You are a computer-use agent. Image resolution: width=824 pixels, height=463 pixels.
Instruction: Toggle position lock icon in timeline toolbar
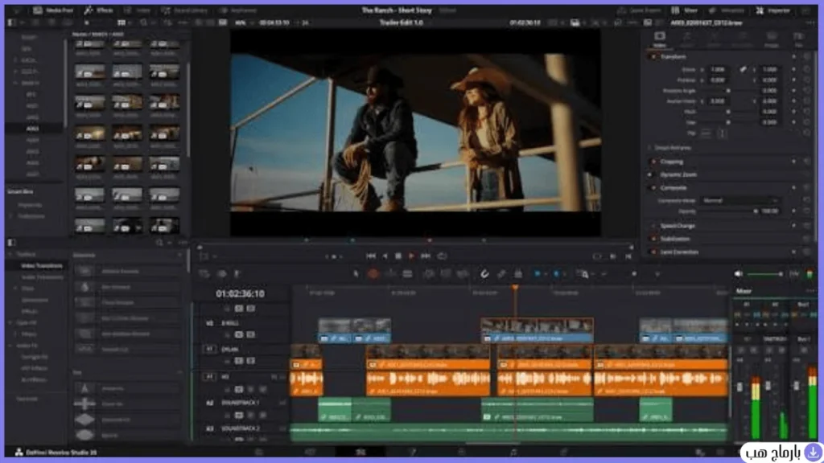(518, 274)
